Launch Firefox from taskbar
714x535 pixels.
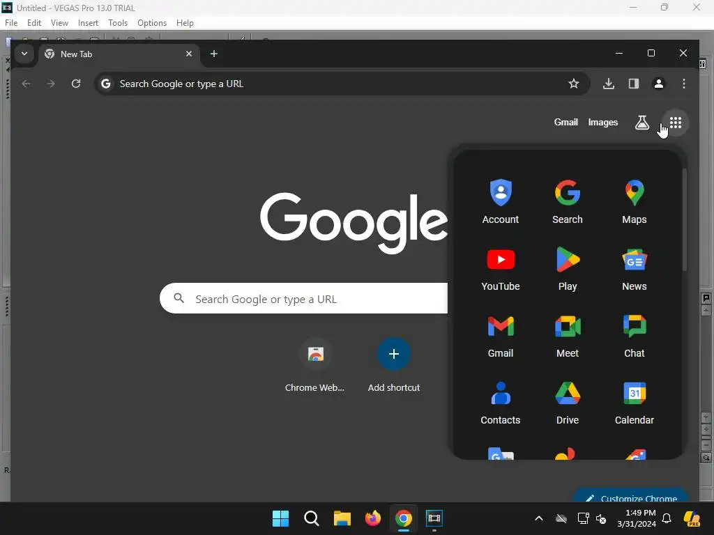(373, 518)
